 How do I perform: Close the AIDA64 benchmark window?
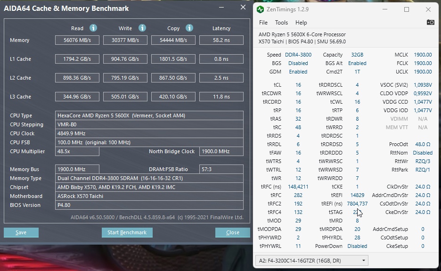tap(243, 8)
